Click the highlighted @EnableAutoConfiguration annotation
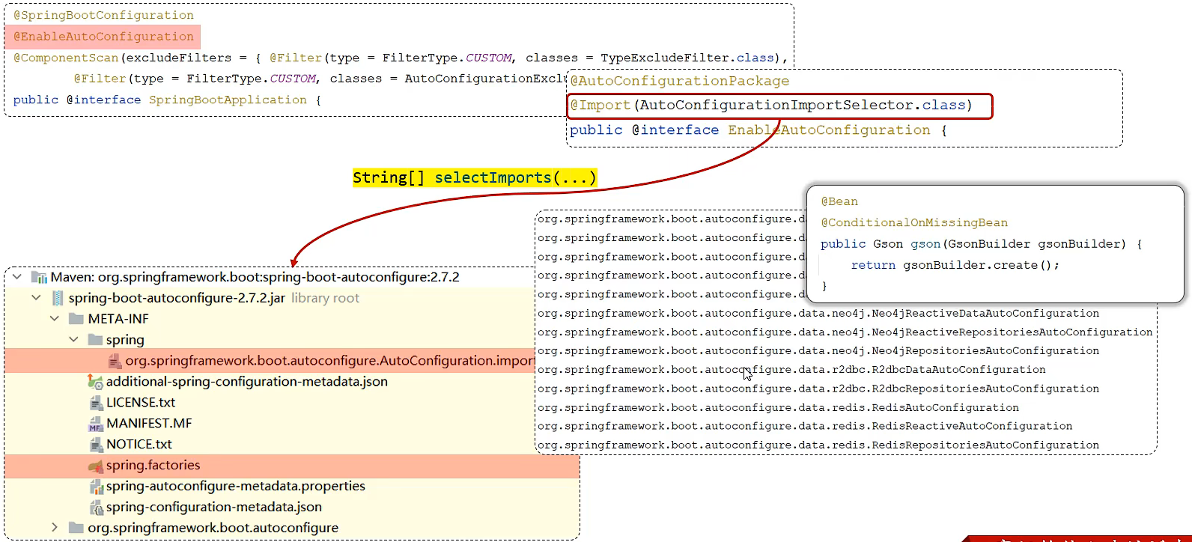The image size is (1192, 542). [103, 37]
